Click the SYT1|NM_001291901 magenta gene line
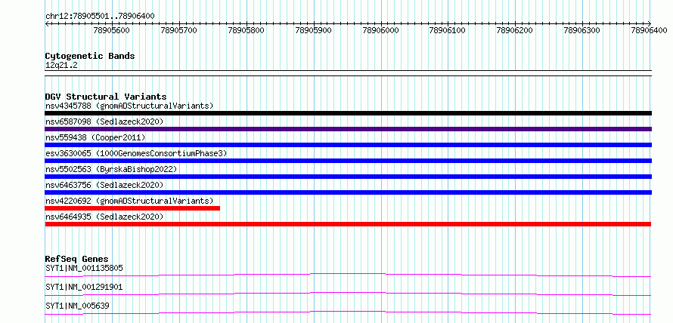 pos(348,294)
